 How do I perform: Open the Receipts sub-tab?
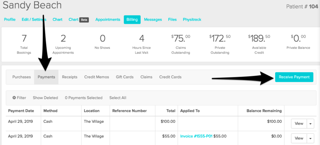point(70,77)
